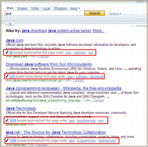Open java.net Source for Java Technology Collaboration
Screen dimensions: 148x147
point(56,132)
